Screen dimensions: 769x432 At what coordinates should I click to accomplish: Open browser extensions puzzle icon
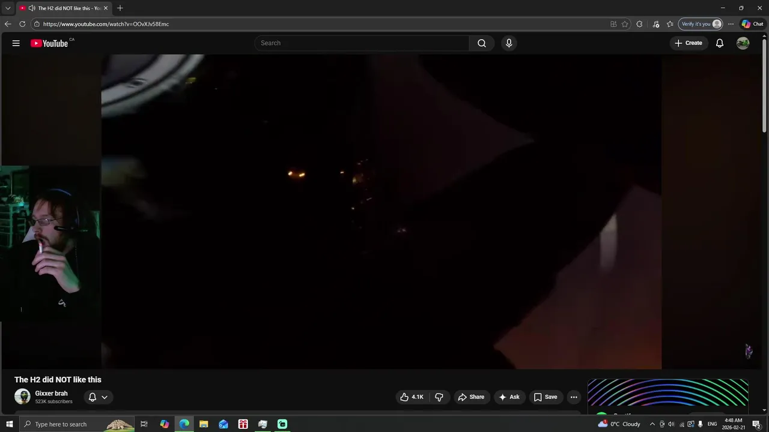(x=639, y=24)
